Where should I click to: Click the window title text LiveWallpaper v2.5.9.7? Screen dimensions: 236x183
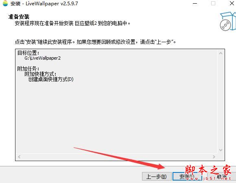pos(52,3)
